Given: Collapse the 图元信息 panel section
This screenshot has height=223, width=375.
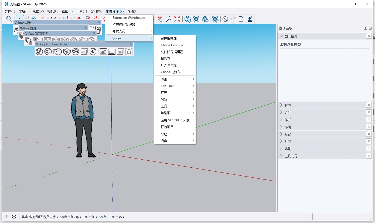Looking at the screenshot, I should pyautogui.click(x=281, y=36).
